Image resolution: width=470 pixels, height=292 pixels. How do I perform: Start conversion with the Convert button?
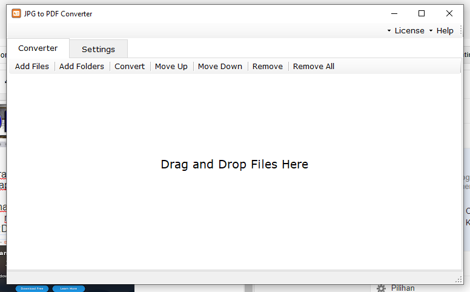(x=130, y=66)
